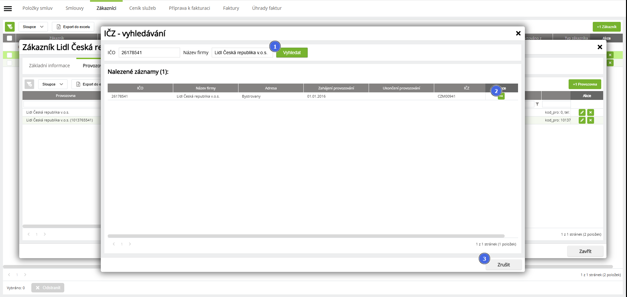Go to previous page in the Provozovna list
The width and height of the screenshot is (627, 297).
29,234
